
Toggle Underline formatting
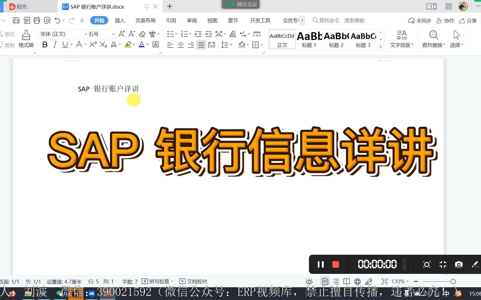tap(65, 44)
